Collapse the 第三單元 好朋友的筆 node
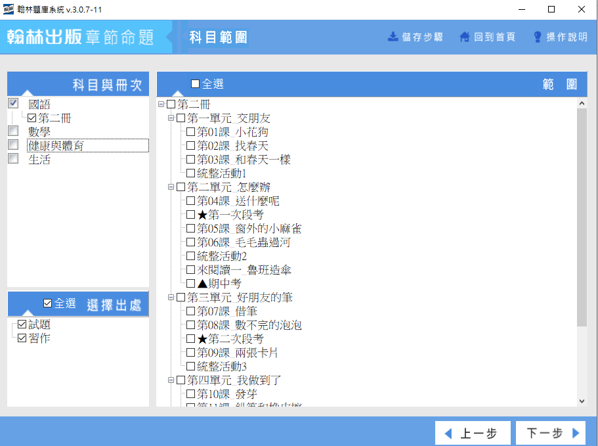 coord(171,298)
